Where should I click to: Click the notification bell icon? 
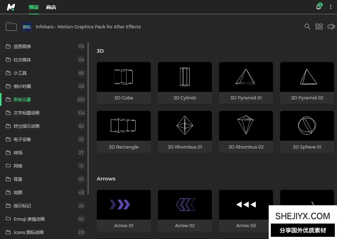click(x=318, y=7)
